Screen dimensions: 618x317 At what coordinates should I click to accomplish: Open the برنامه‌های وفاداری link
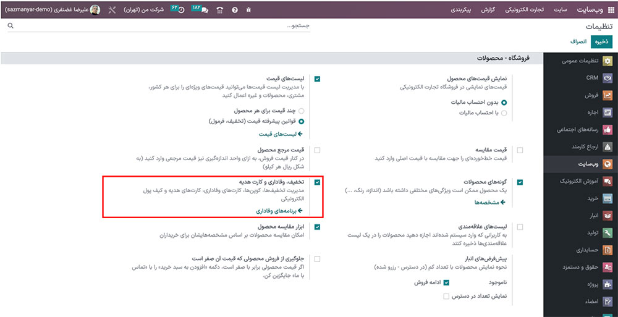point(279,211)
